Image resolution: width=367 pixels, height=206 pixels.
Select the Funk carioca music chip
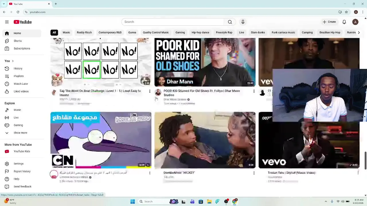tap(283, 32)
